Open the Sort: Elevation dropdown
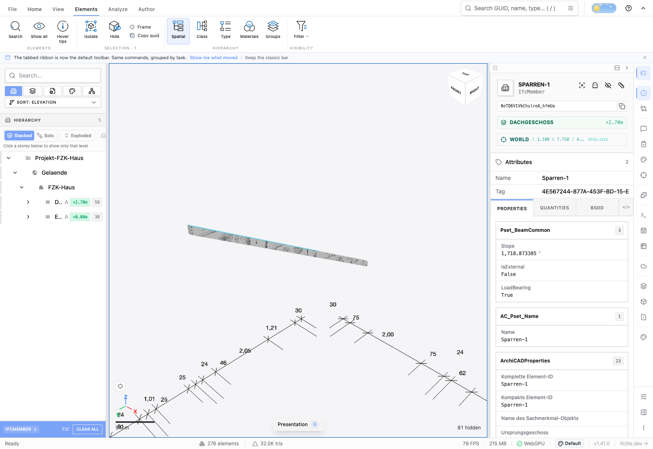The height and width of the screenshot is (449, 653). (x=53, y=102)
